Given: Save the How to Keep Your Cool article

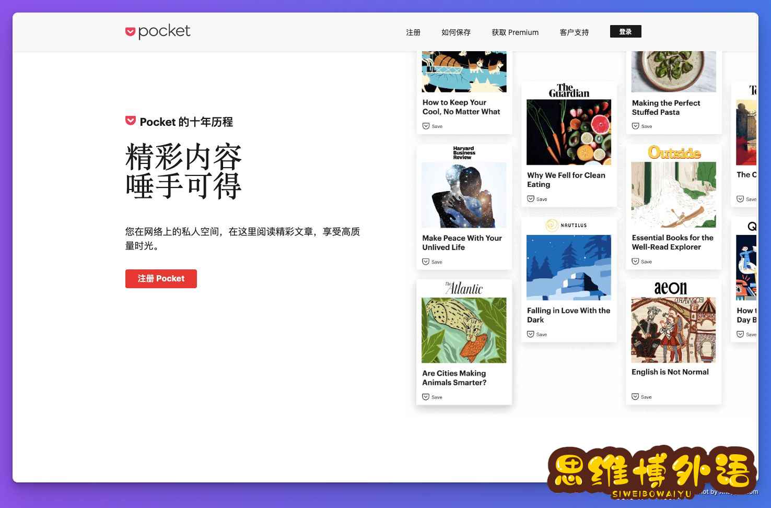Looking at the screenshot, I should pyautogui.click(x=433, y=126).
